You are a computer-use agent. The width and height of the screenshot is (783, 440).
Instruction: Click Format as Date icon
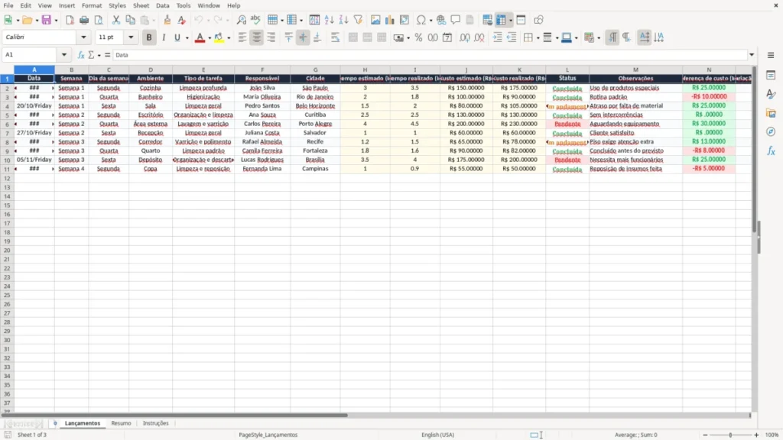(x=447, y=37)
